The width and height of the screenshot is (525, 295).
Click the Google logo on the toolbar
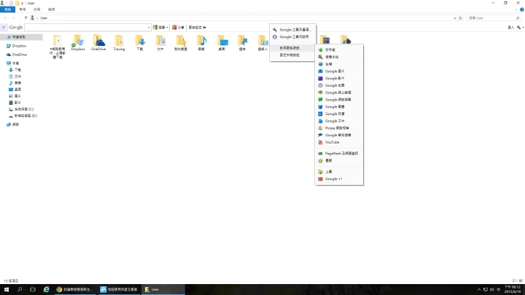pos(16,28)
